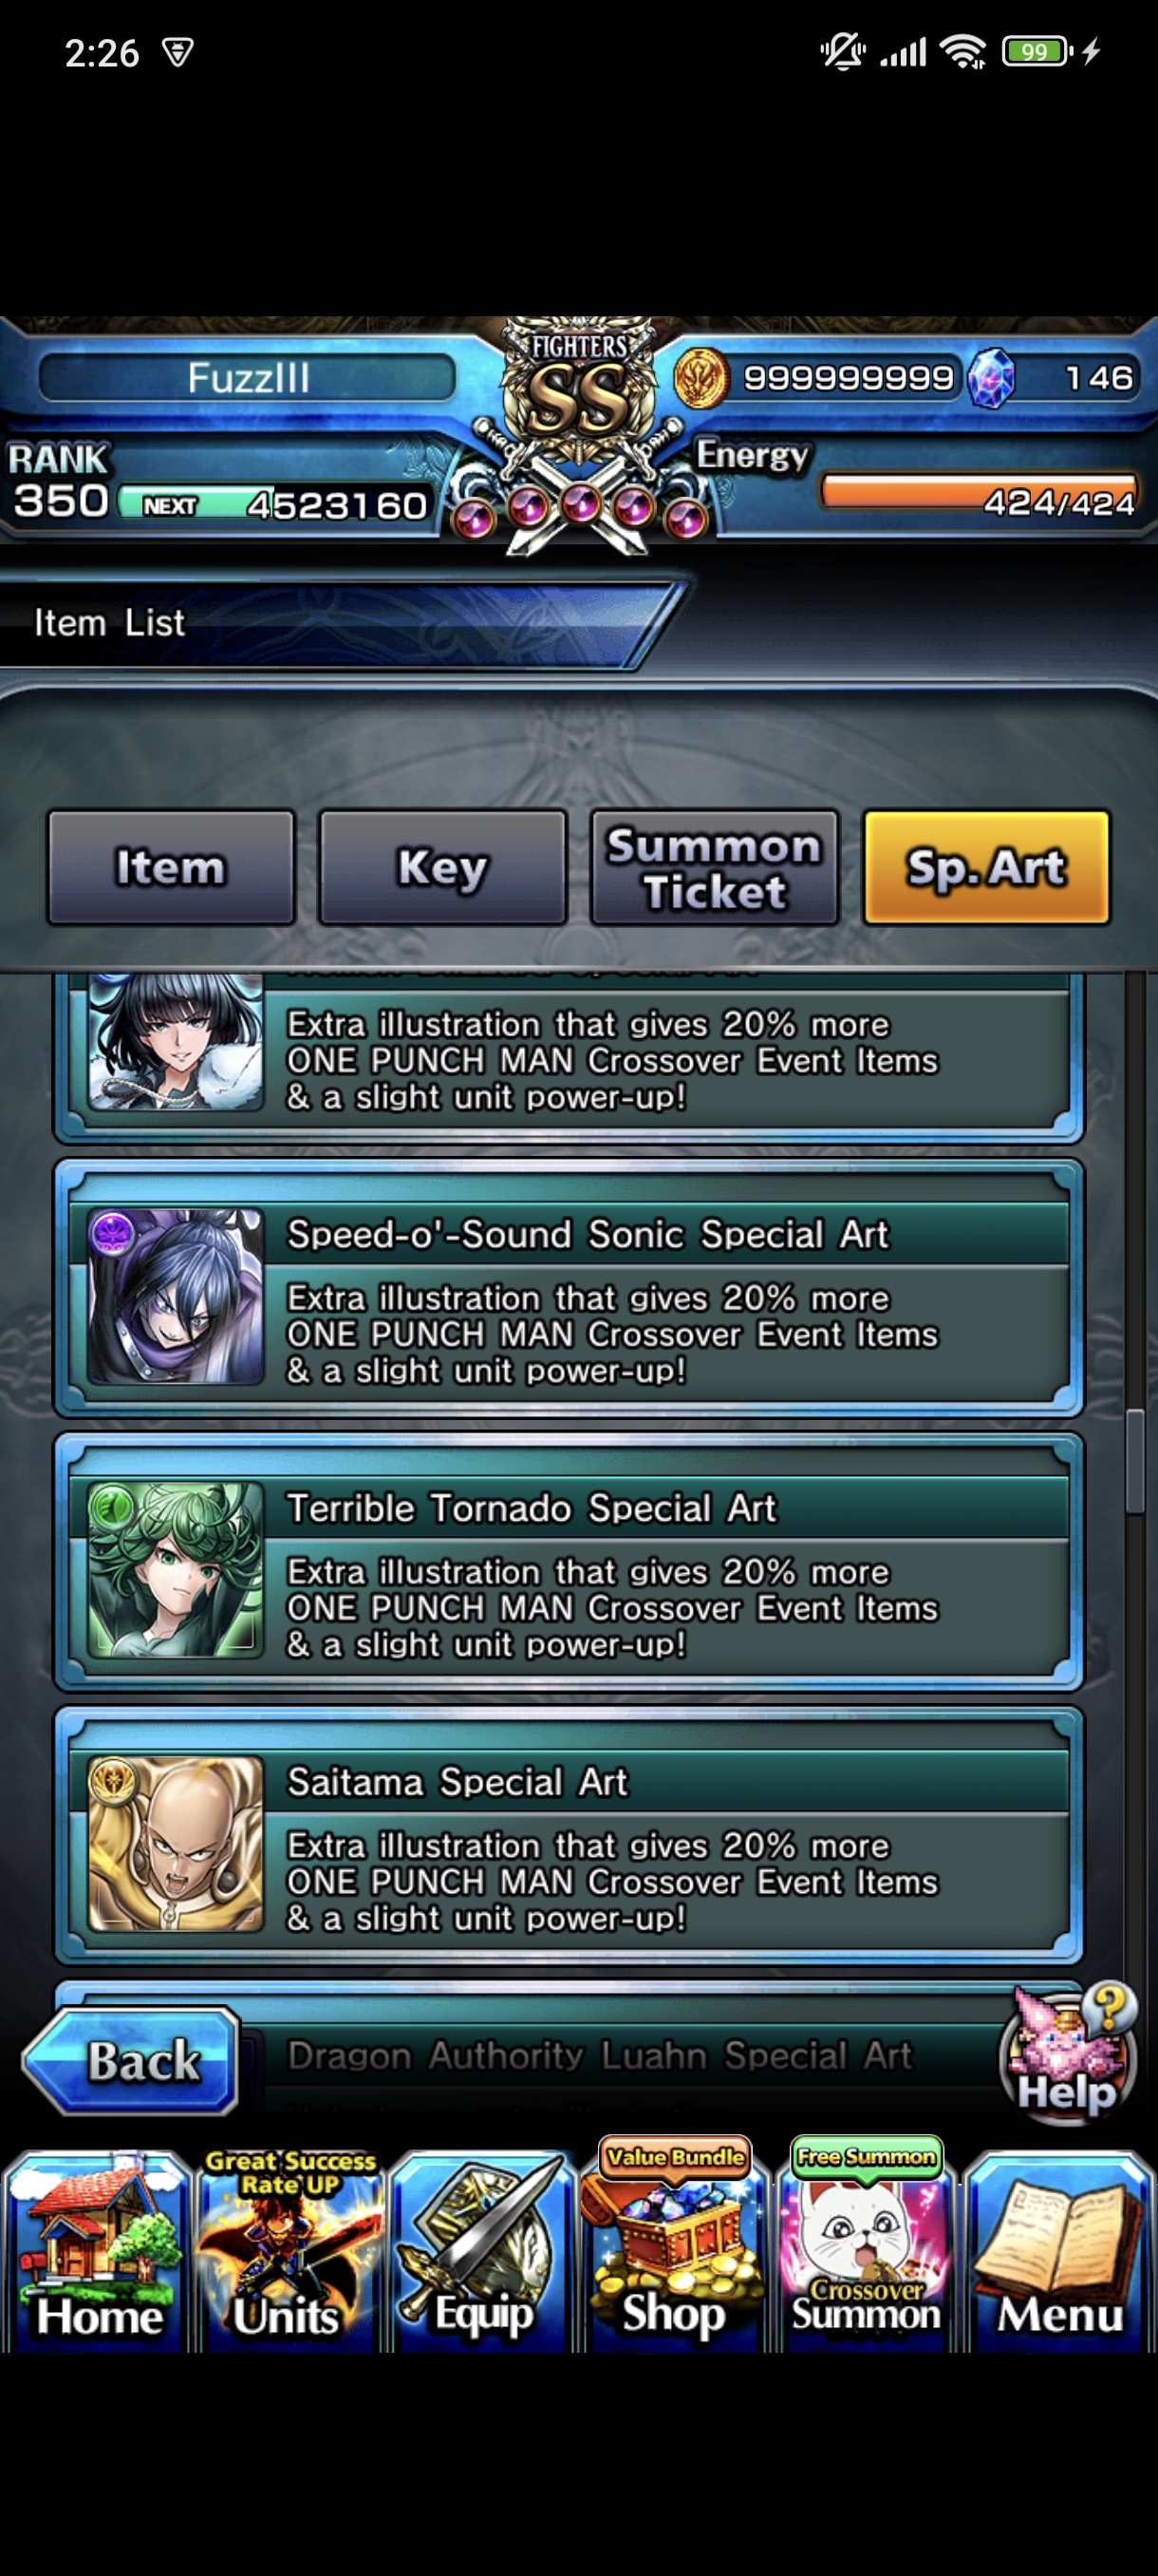Click the item list scrollbar handle
Screen dimensions: 1158x2576
(x=1135, y=1460)
